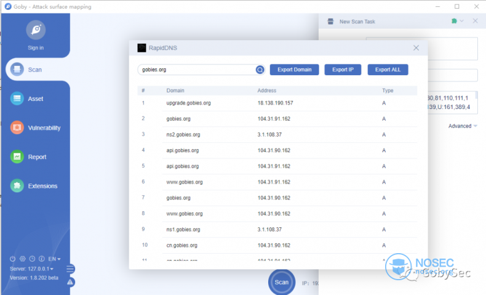Select api.gobies.org domain in row 4
The image size is (486, 295).
pyautogui.click(x=183, y=150)
